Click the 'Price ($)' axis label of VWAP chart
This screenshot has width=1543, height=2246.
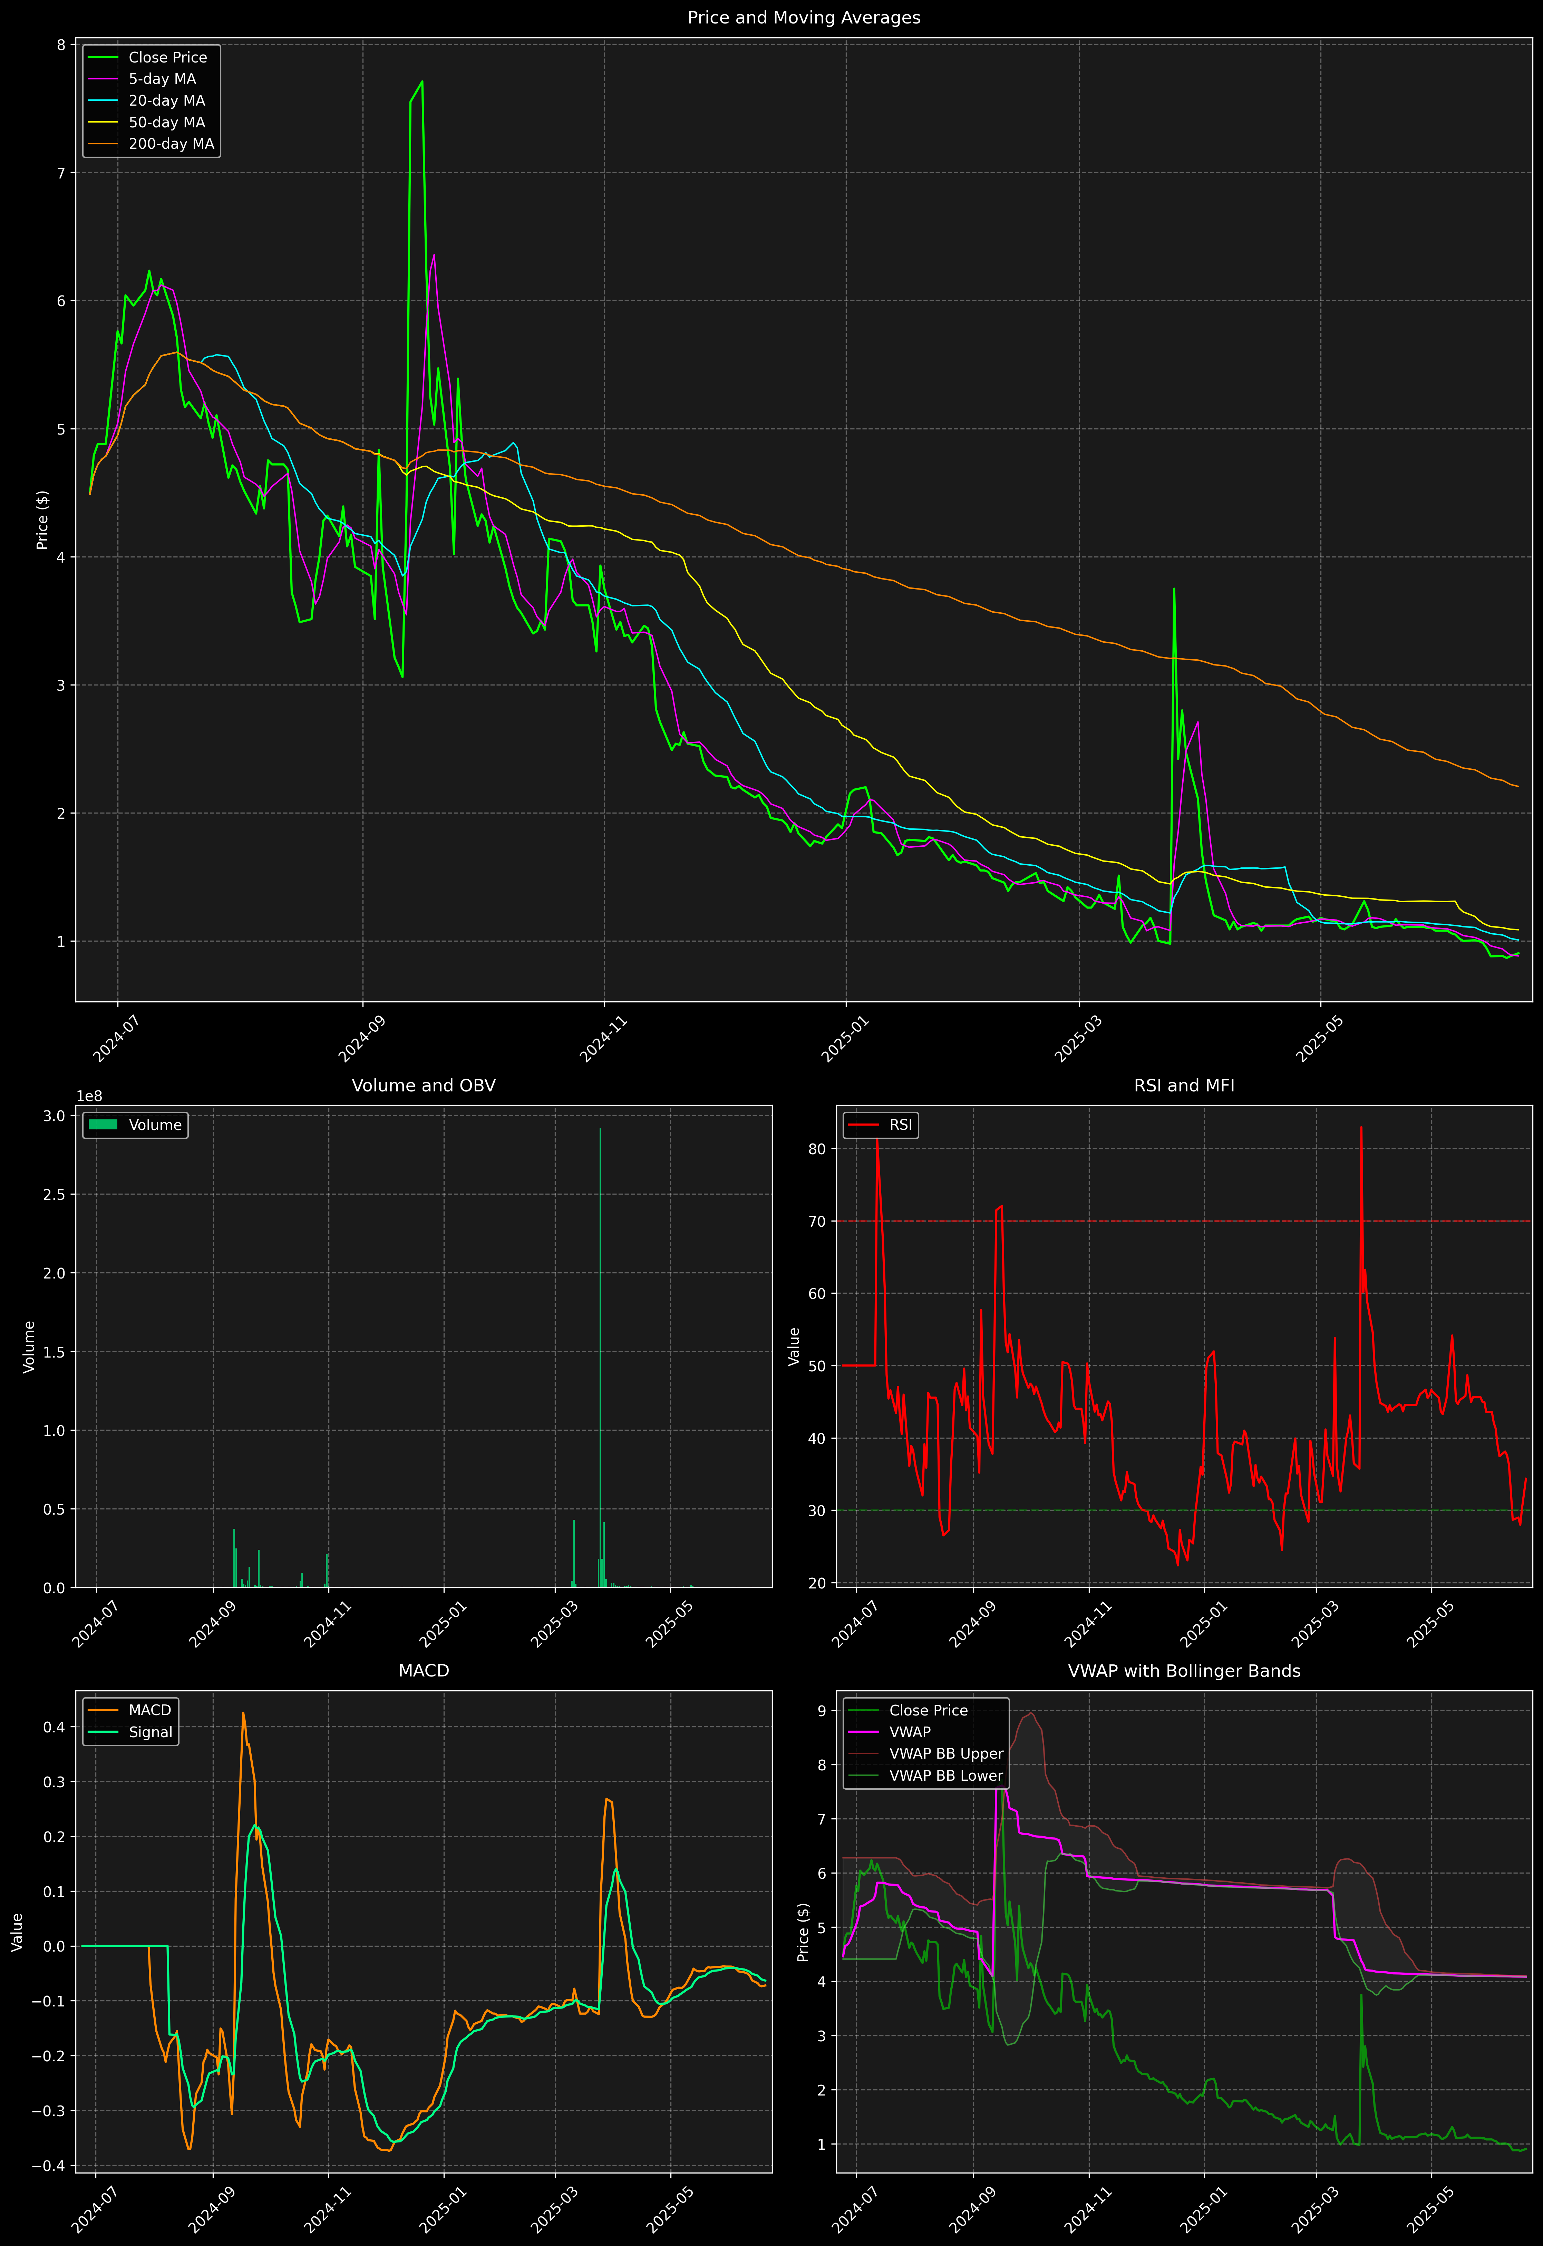point(803,1932)
